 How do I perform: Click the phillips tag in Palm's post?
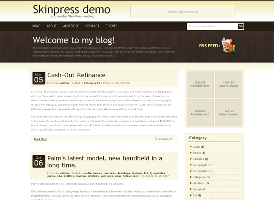click(x=69, y=176)
